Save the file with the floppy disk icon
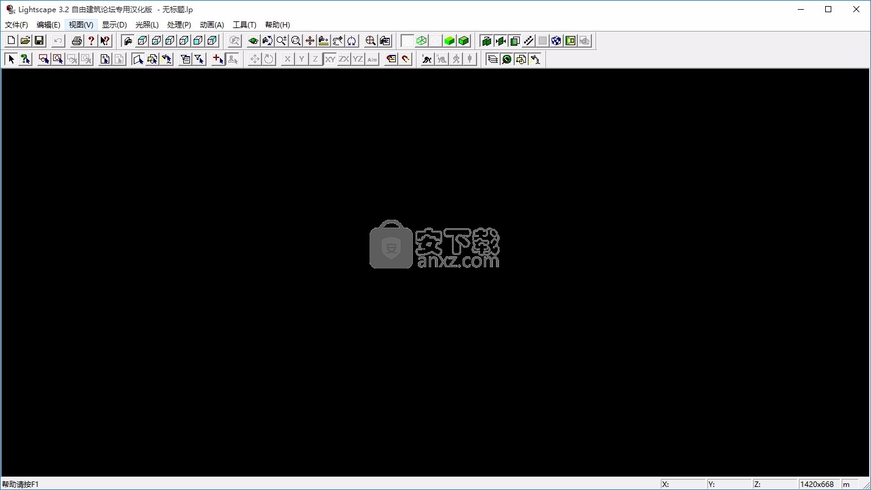This screenshot has height=490, width=871. pos(39,41)
